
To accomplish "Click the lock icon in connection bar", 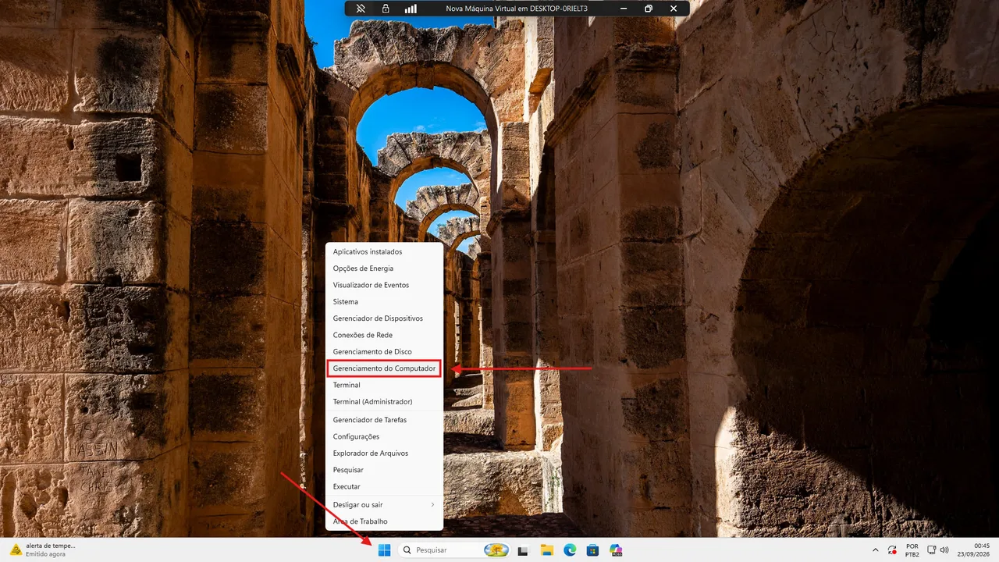I will (386, 9).
